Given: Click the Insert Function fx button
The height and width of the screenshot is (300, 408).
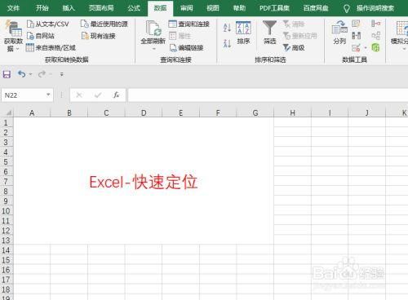Looking at the screenshot, I should coord(117,95).
